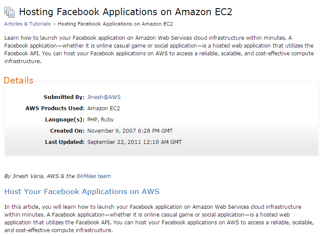The width and height of the screenshot is (322, 236).
Task: Click the AWS Products Used label
Action: click(55, 108)
